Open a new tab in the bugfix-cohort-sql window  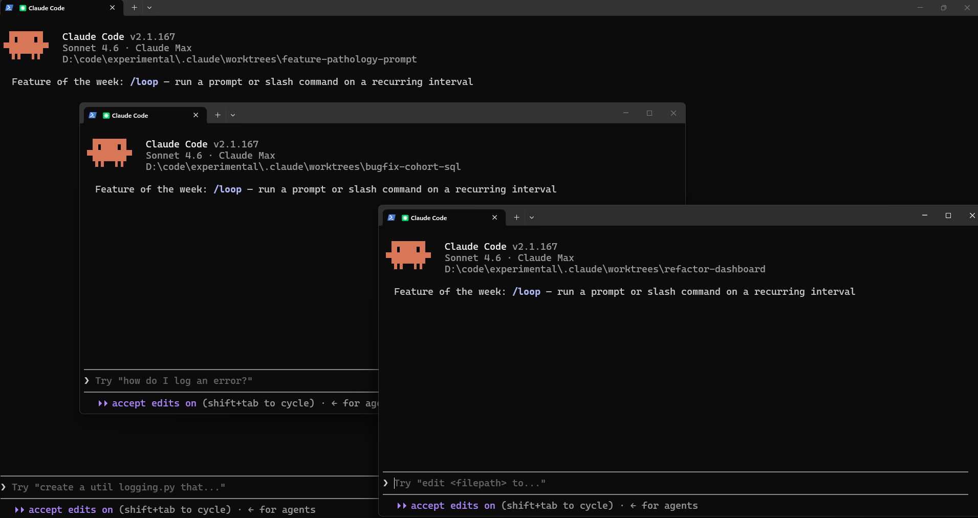point(218,115)
